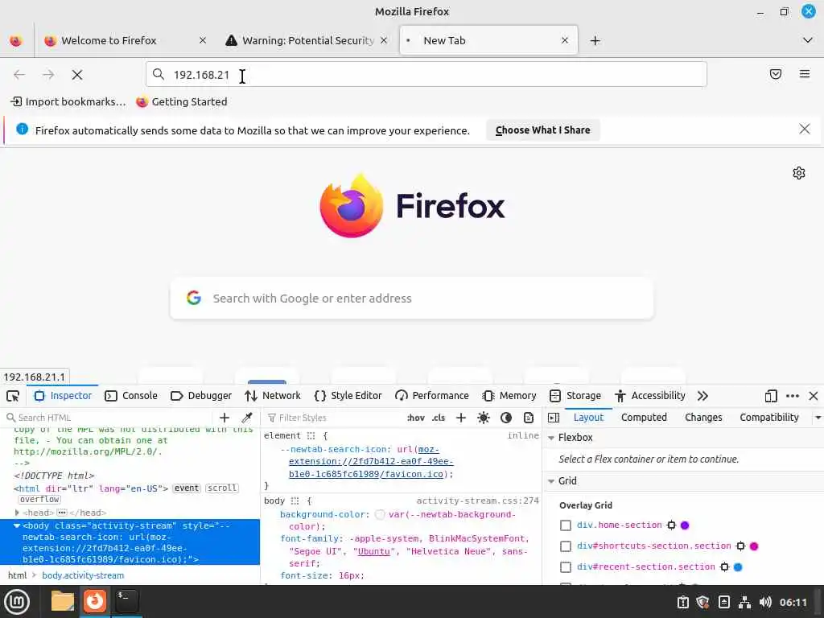Collapse the body element node
Viewport: 824px width, 618px height.
pyautogui.click(x=17, y=525)
